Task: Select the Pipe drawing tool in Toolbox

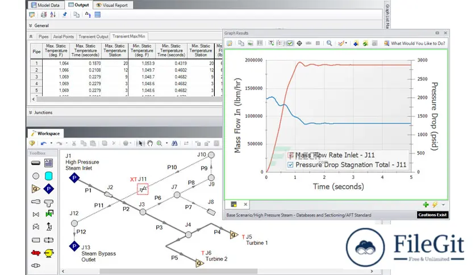Action: [36, 163]
